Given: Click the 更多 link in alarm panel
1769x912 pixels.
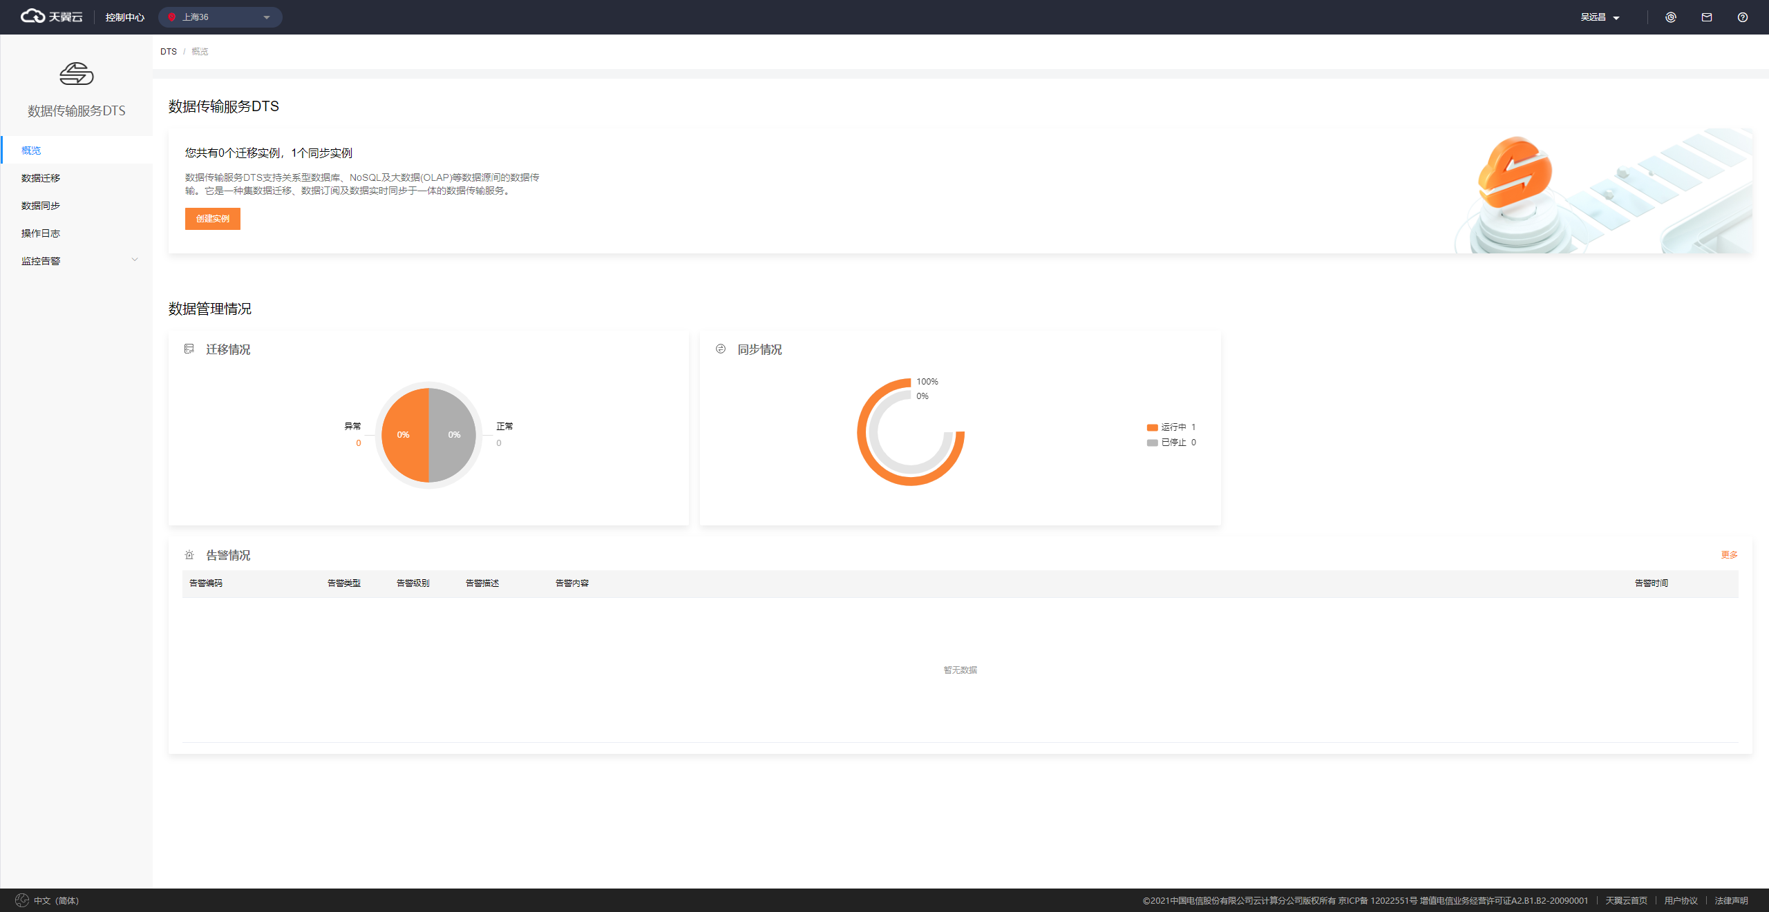Looking at the screenshot, I should pyautogui.click(x=1728, y=555).
